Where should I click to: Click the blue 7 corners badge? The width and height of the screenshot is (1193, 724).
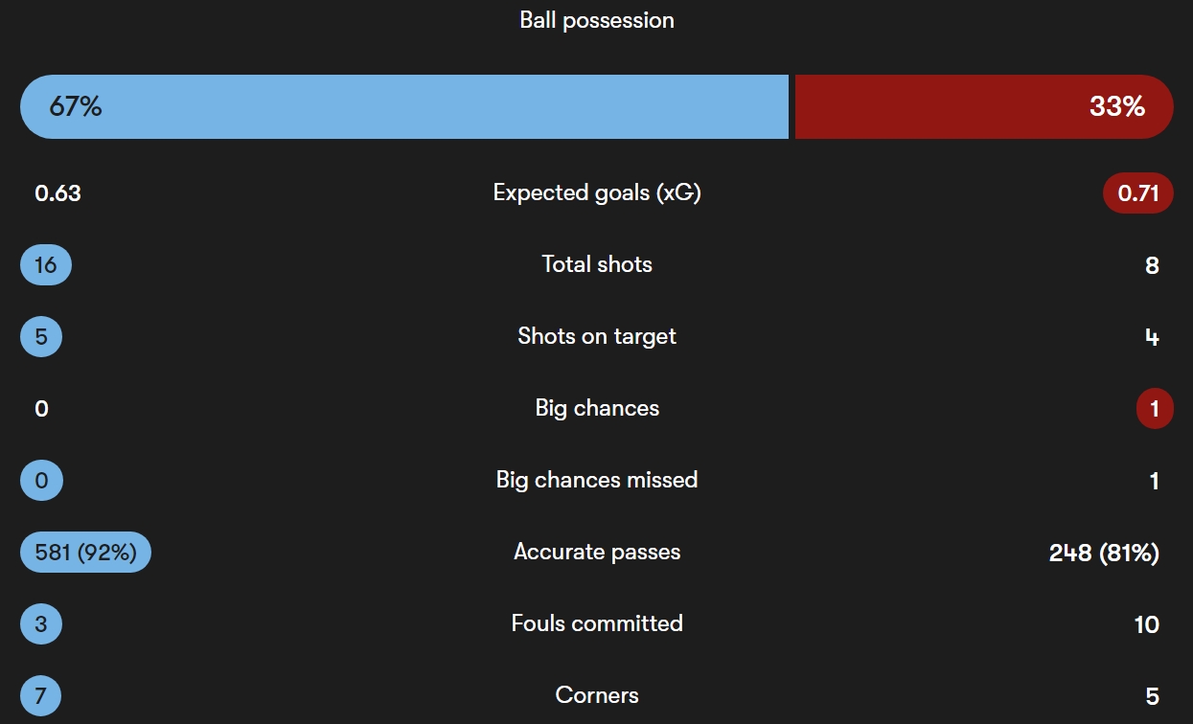(x=41, y=696)
